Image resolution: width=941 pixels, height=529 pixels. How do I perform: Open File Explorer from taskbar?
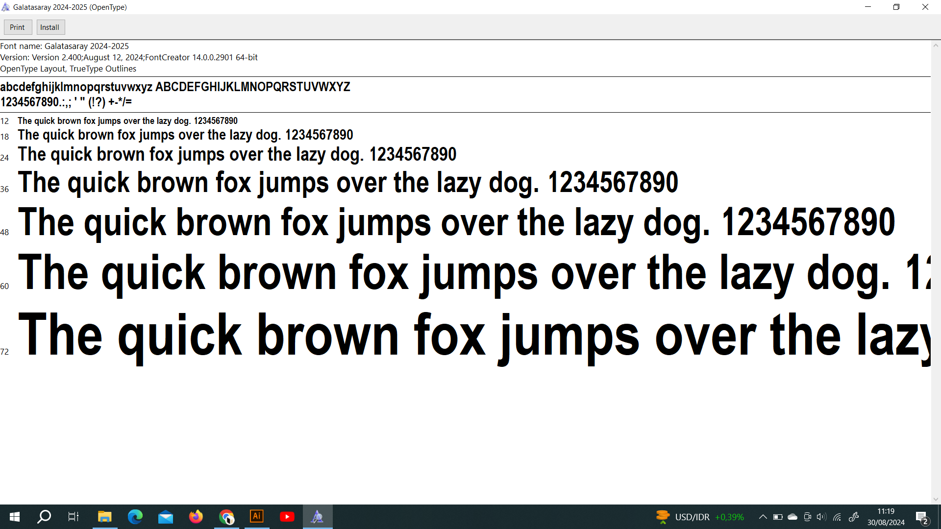click(x=104, y=517)
